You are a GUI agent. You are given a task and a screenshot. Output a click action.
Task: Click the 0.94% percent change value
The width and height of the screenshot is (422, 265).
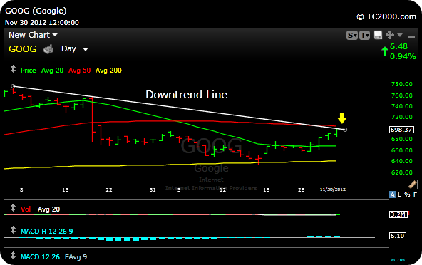(403, 56)
